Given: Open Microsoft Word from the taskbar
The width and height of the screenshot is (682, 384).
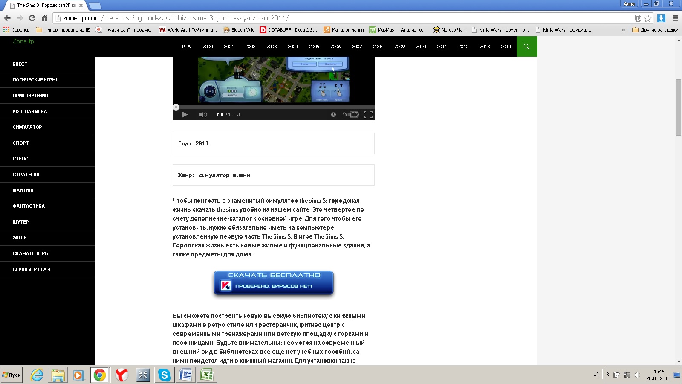Looking at the screenshot, I should (185, 375).
